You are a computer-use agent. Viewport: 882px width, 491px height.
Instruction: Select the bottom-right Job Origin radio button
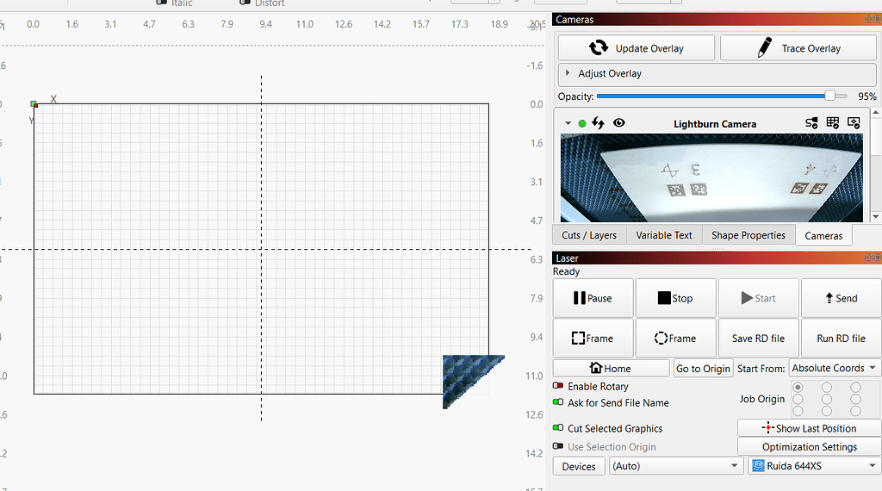[x=855, y=411]
